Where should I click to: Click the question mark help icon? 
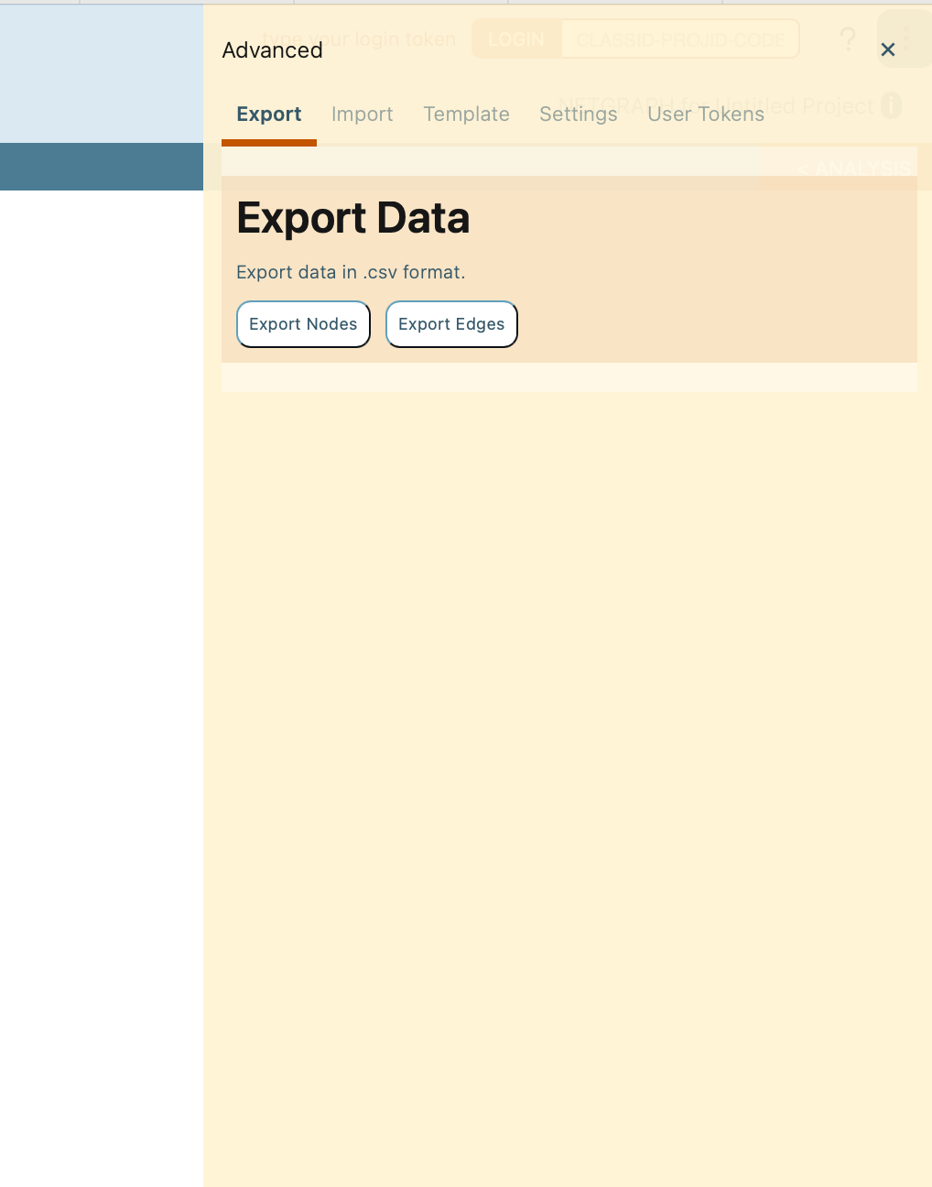[x=848, y=39]
